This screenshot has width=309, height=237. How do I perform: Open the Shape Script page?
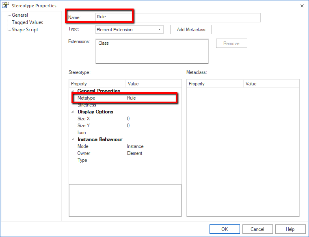click(x=25, y=30)
